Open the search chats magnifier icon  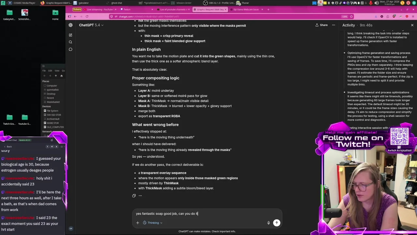(x=70, y=42)
